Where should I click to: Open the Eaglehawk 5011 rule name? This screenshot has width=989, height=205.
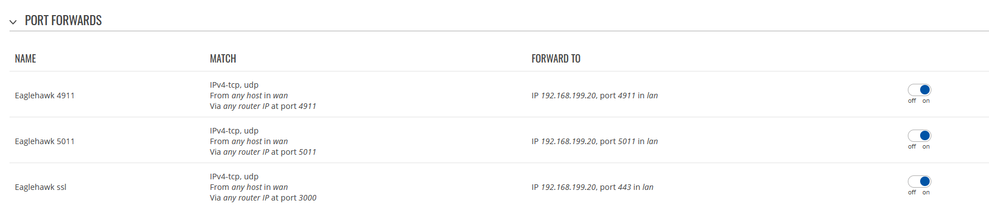click(45, 141)
